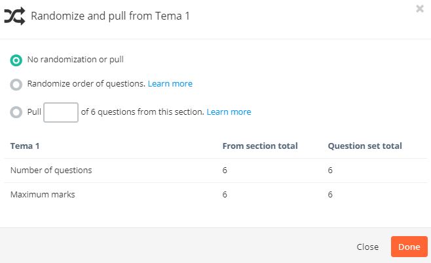Click the Tema 1 column header
This screenshot has width=431, height=263.
click(x=25, y=146)
